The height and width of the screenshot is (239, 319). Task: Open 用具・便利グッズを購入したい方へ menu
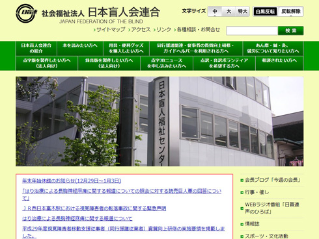coord(126,48)
